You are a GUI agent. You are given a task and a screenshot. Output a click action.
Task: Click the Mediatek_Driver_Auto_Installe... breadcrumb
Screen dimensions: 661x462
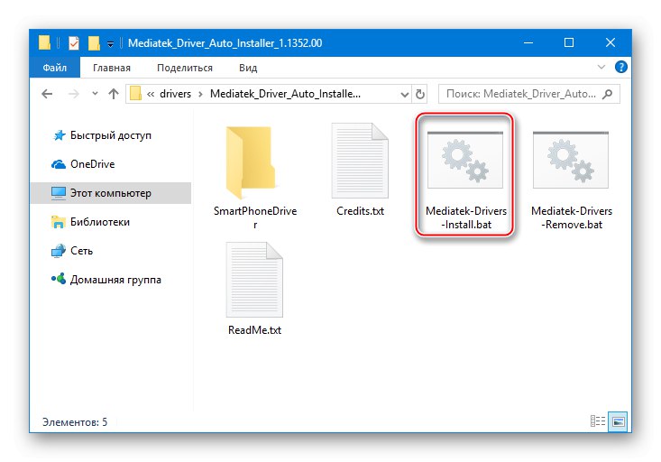285,94
